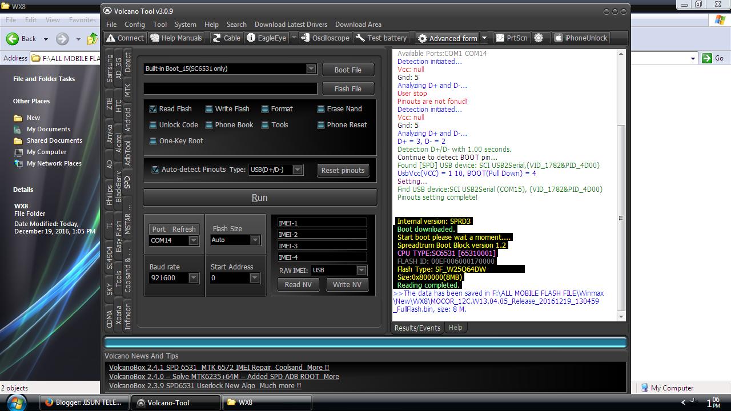This screenshot has height=411, width=731.
Task: Open the Baud rate dropdown
Action: 194,278
